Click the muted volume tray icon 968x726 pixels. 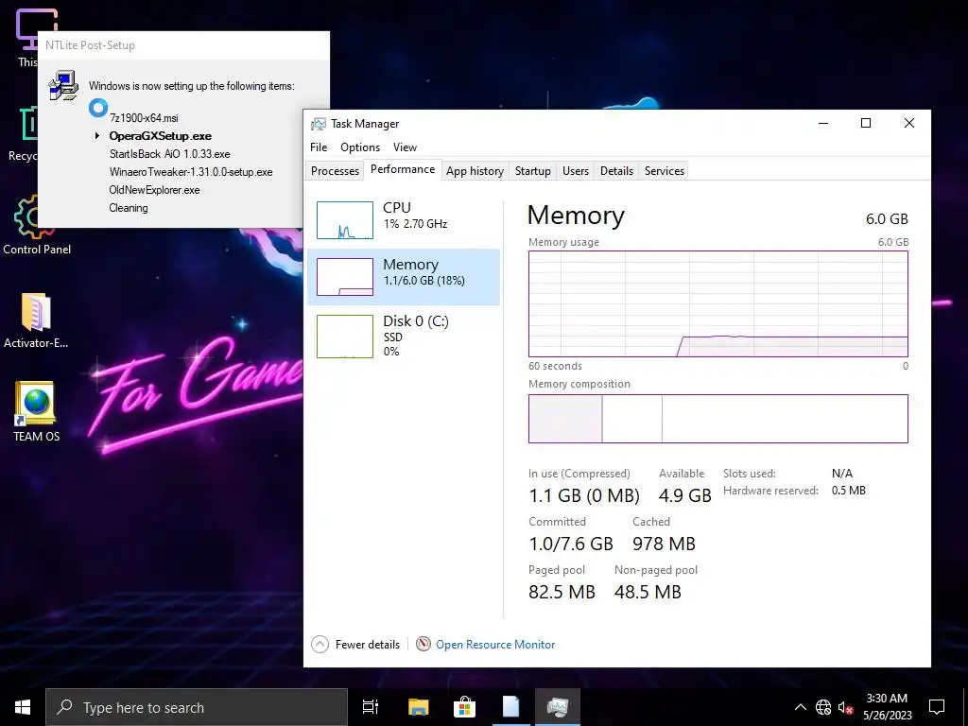point(845,707)
